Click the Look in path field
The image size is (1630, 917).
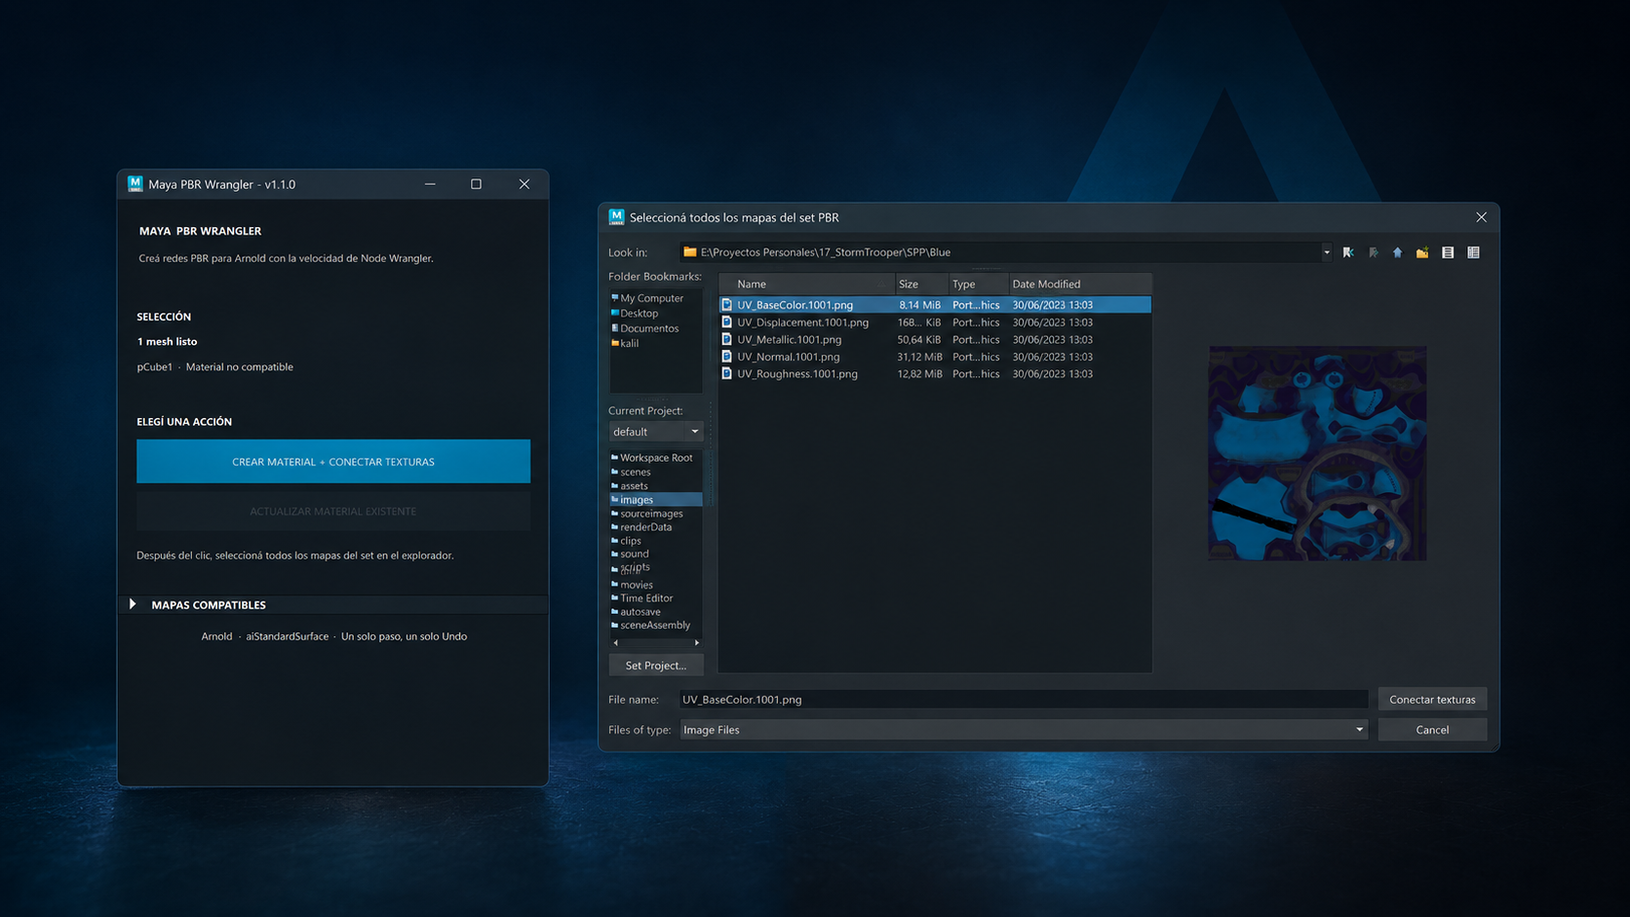[1004, 252]
